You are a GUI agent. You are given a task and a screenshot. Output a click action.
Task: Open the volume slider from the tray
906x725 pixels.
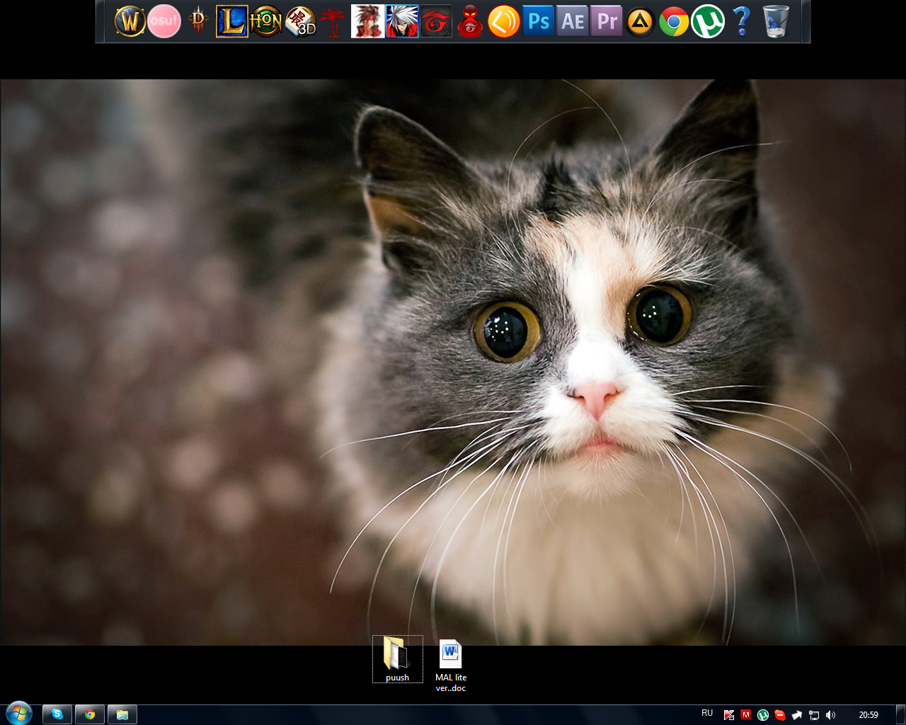pos(832,714)
